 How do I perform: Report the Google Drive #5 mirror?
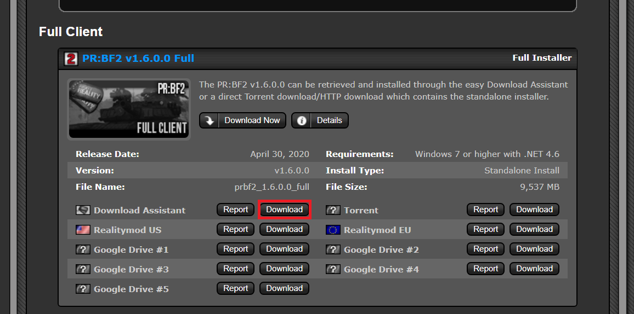236,288
